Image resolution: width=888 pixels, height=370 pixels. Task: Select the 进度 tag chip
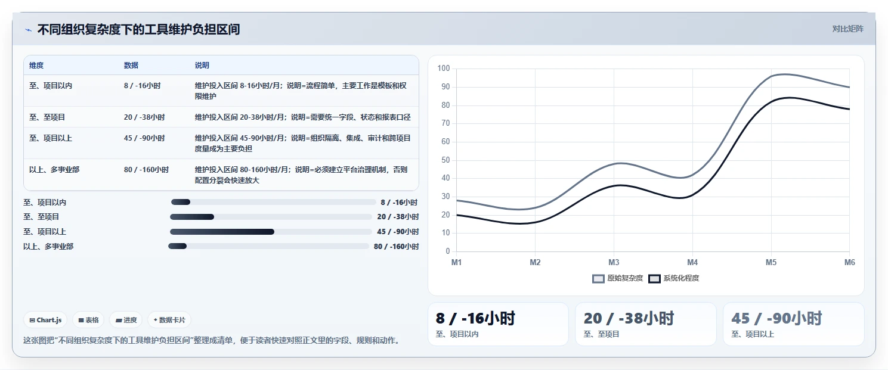(126, 320)
